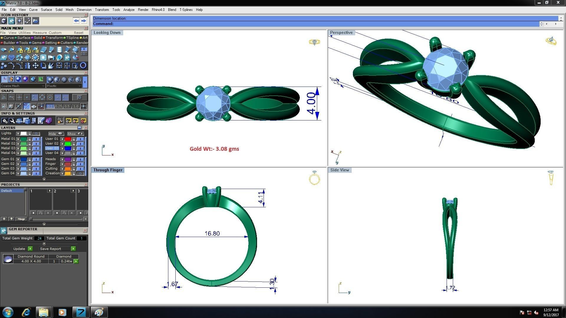Click the move tool four-arrow icon
Image resolution: width=566 pixels, height=318 pixels.
35,65
